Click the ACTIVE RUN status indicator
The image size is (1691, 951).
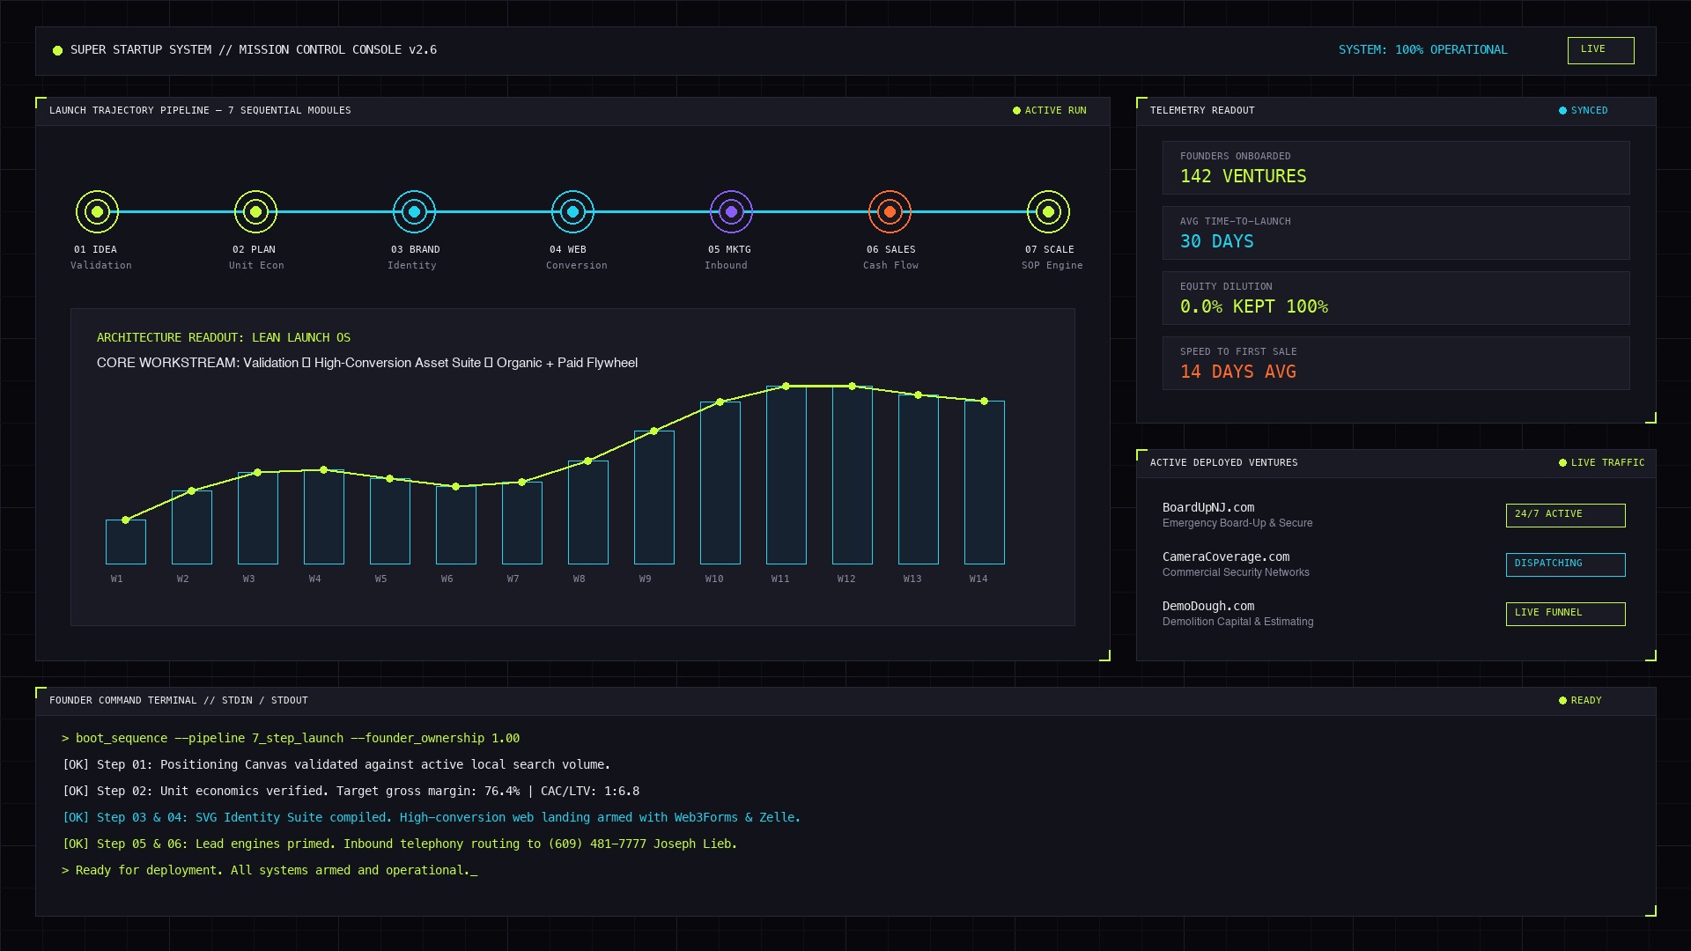[x=1049, y=110]
